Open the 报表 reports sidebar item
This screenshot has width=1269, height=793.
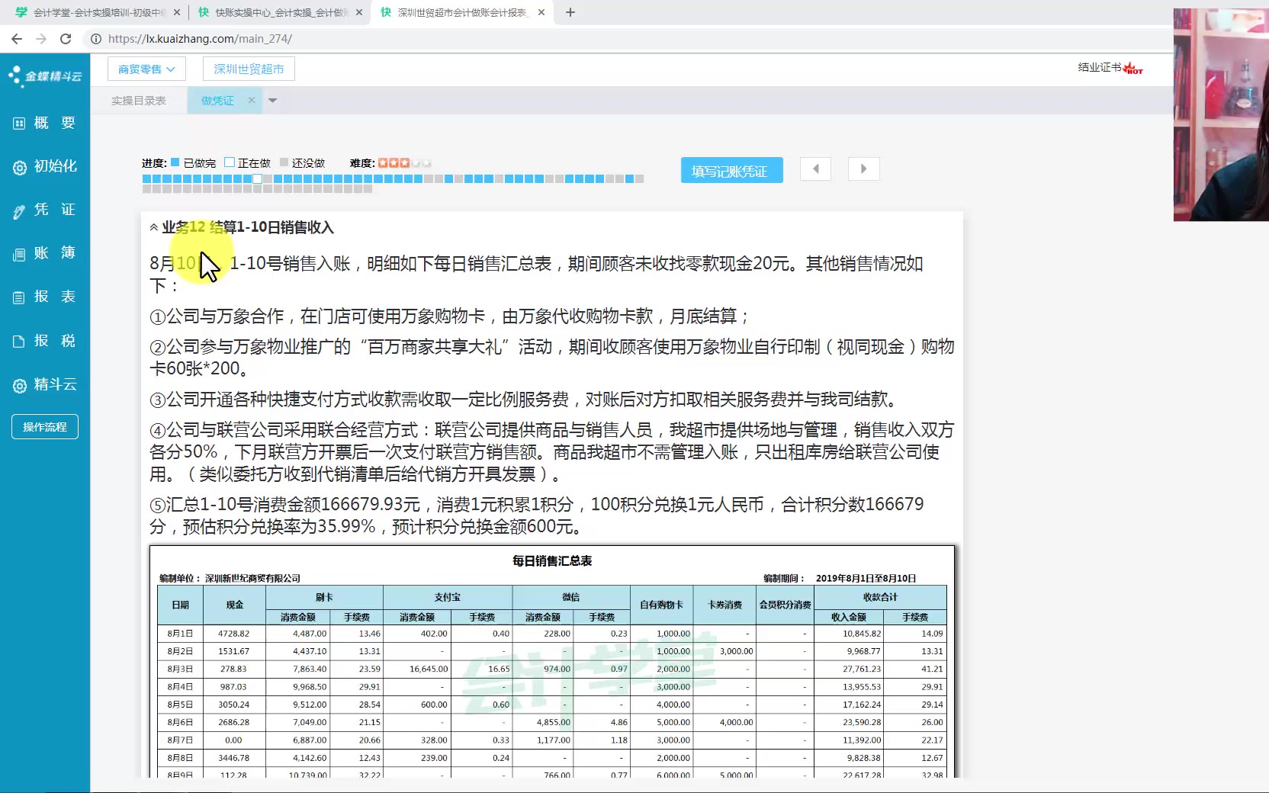(44, 297)
